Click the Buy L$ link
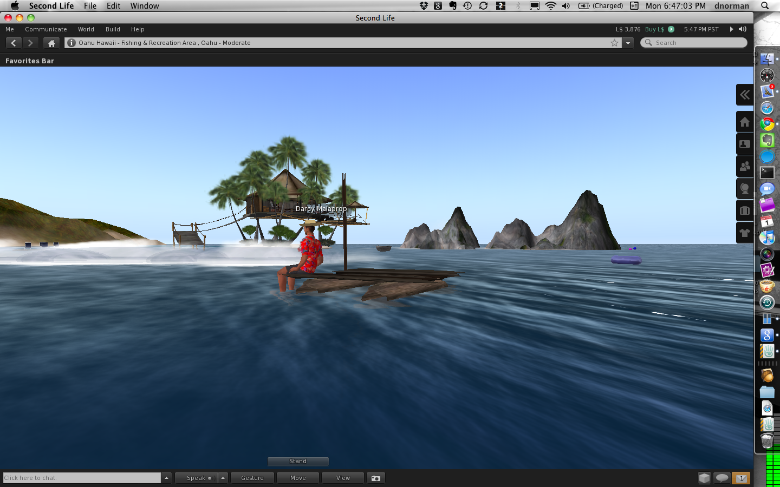The image size is (780, 487). tap(654, 29)
